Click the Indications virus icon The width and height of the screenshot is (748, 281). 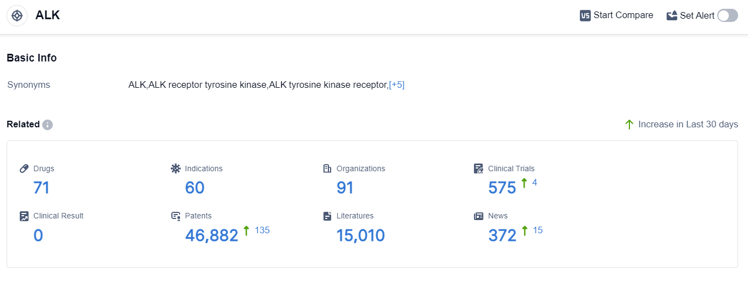pos(176,168)
